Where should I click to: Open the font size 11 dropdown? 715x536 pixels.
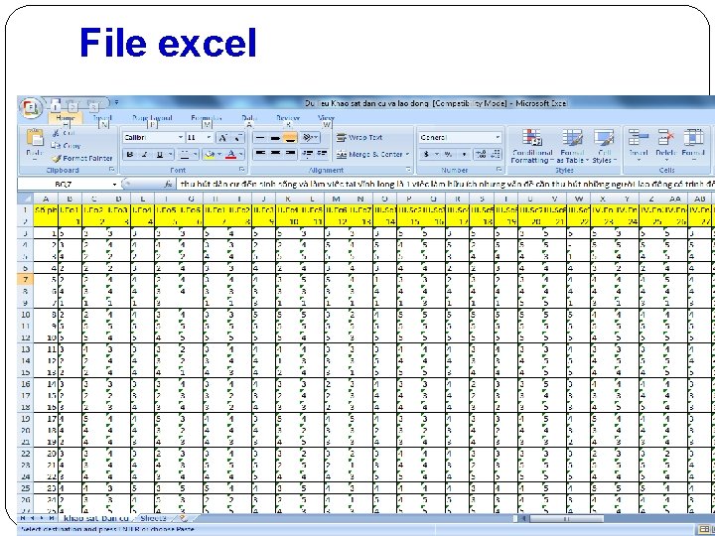pyautogui.click(x=209, y=138)
